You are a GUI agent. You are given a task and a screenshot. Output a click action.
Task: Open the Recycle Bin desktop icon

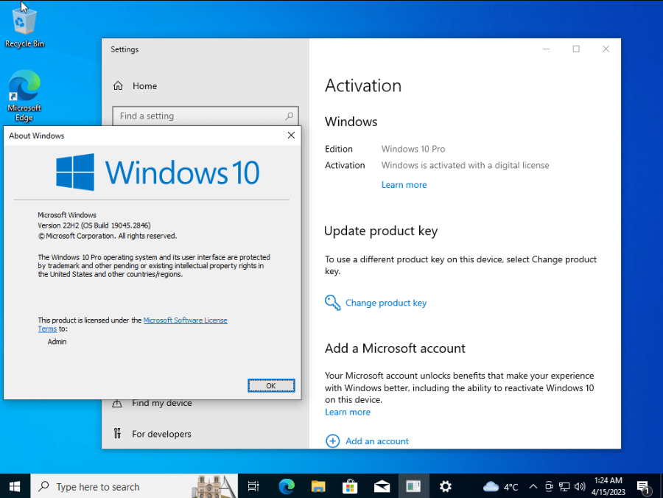click(24, 27)
